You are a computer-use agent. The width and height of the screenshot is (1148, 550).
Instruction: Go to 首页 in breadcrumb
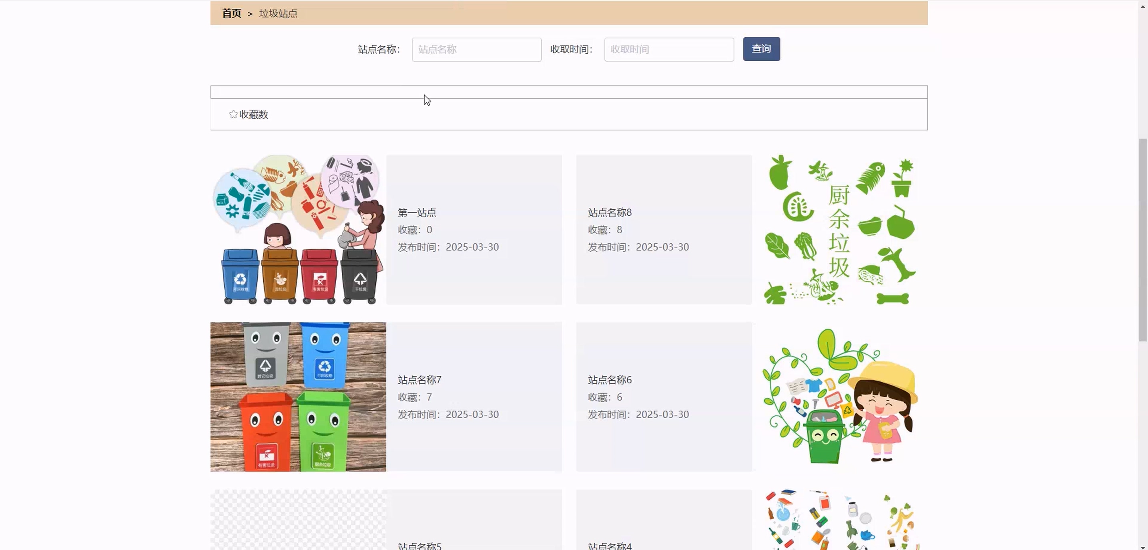pyautogui.click(x=231, y=13)
